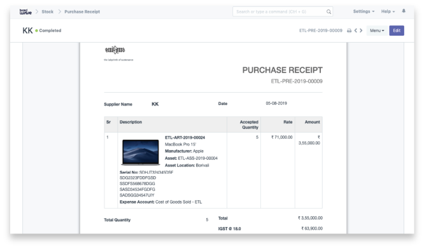Click the brand wave home logo
Screen dimensions: 424x248
point(25,11)
